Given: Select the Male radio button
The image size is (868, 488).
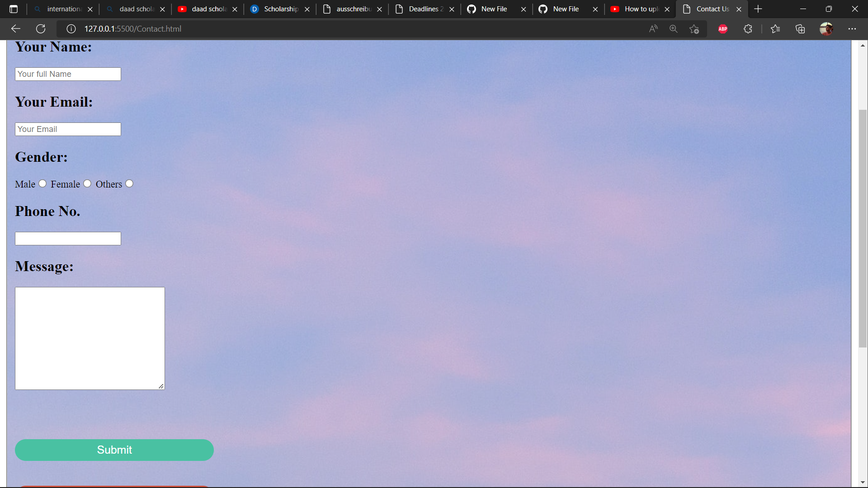Looking at the screenshot, I should [x=42, y=183].
